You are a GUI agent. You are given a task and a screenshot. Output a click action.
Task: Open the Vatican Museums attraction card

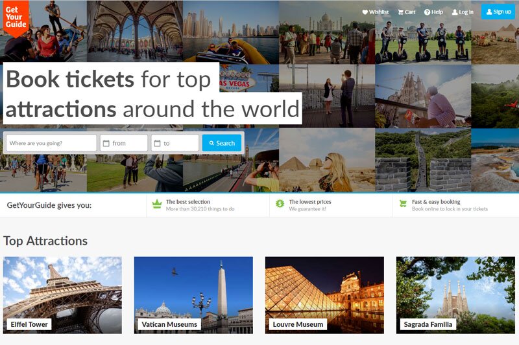(193, 295)
